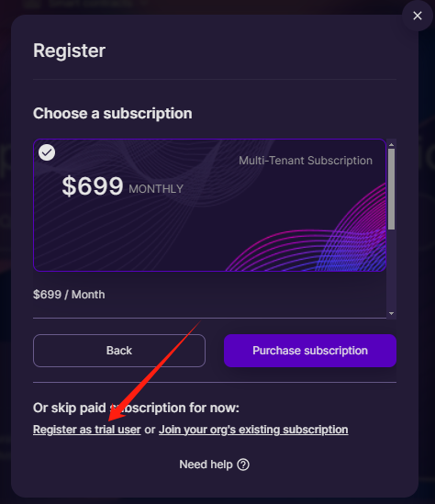Click the Multi-Tenant Subscription title text

tap(306, 161)
